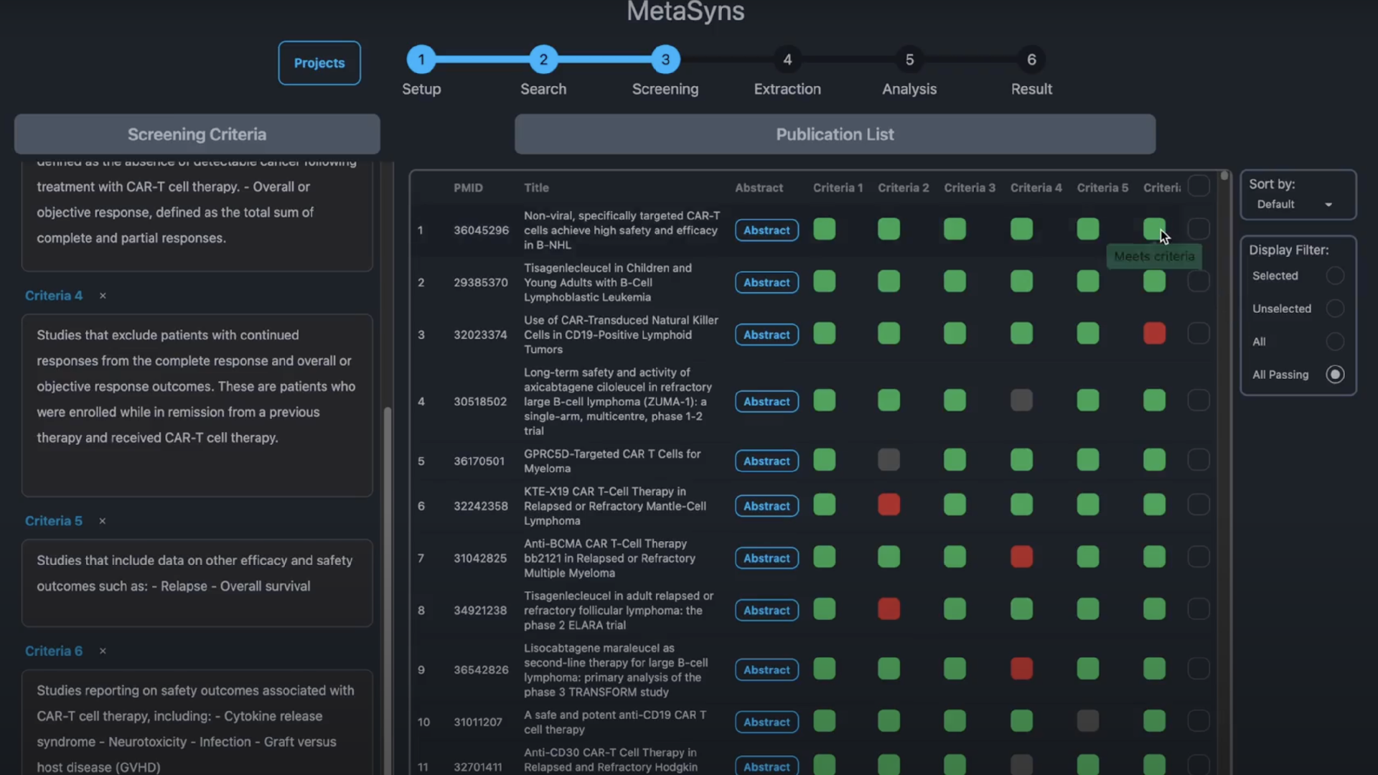The width and height of the screenshot is (1378, 775).
Task: Select publication checkbox for PMID 36170501
Action: (1198, 460)
